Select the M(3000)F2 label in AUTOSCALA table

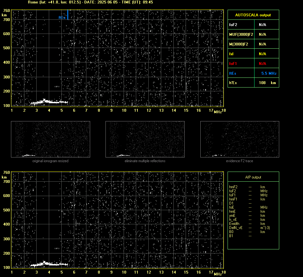tap(239, 44)
